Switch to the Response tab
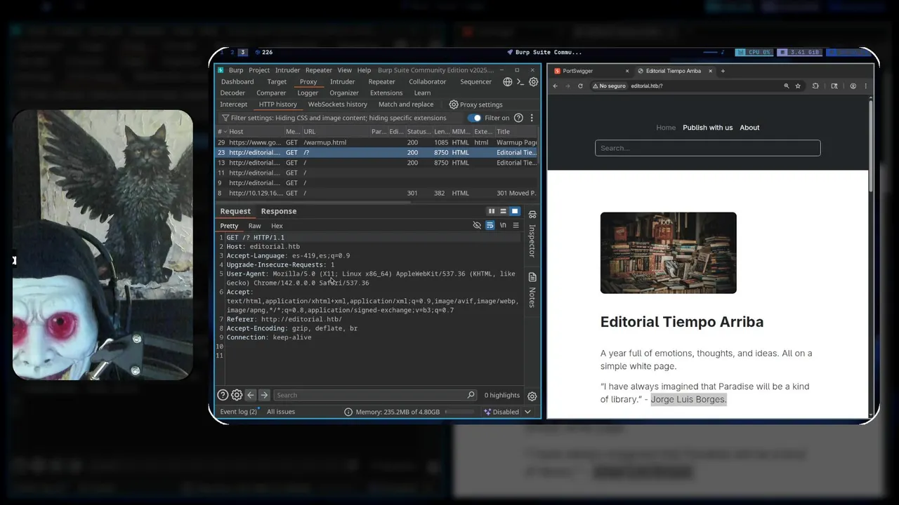Image resolution: width=899 pixels, height=505 pixels. (x=279, y=211)
